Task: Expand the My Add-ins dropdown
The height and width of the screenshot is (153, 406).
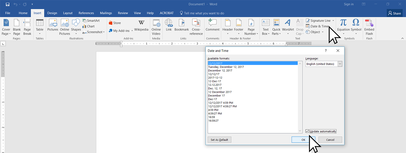Action: (132, 31)
